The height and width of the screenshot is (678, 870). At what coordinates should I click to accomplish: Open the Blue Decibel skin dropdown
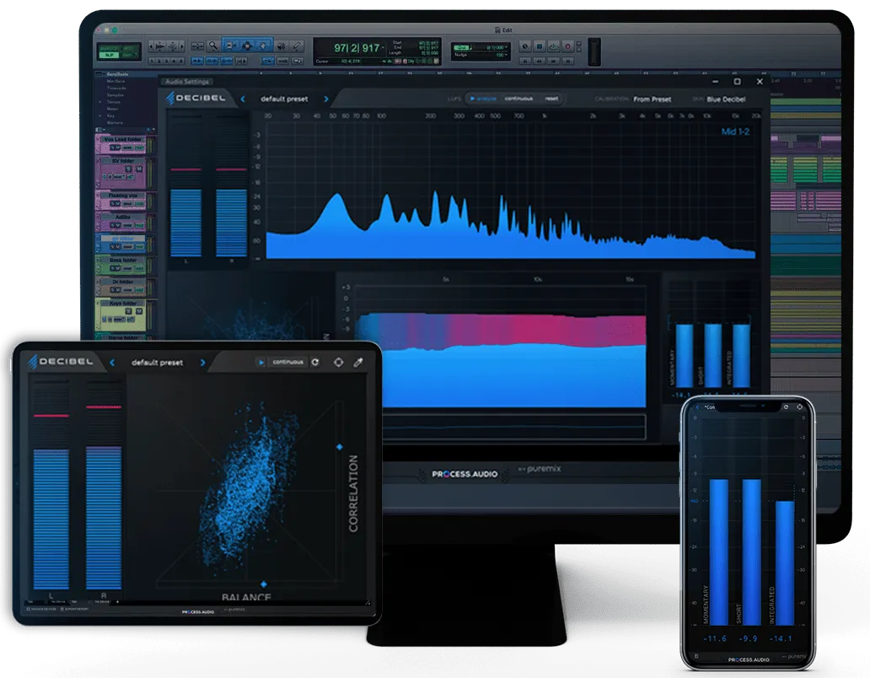pos(726,100)
